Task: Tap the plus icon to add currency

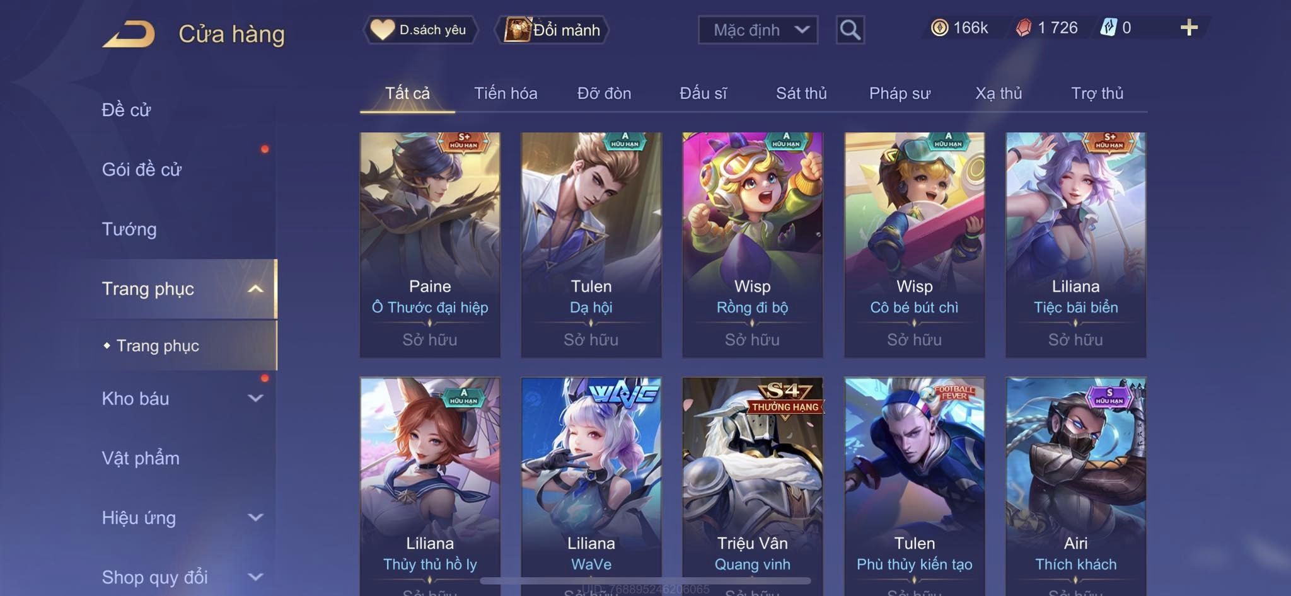Action: [1189, 28]
